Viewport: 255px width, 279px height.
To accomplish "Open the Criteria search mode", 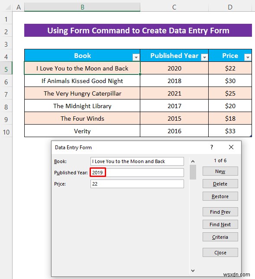I will click(220, 237).
